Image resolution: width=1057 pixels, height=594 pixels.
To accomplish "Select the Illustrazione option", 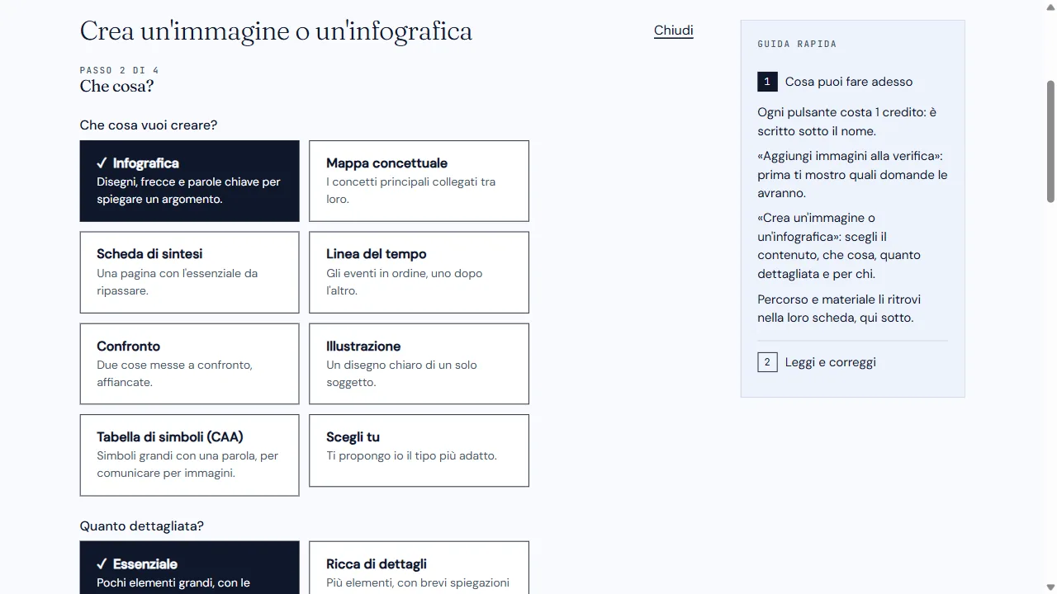I will coord(419,364).
